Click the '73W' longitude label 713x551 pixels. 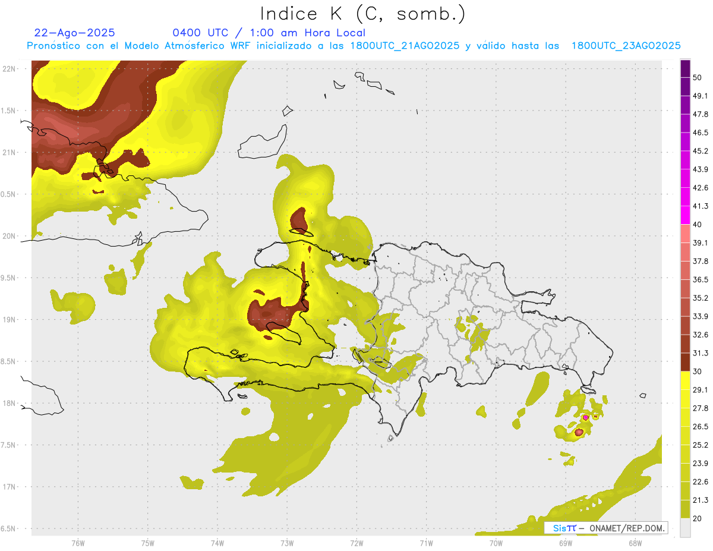pos(287,543)
